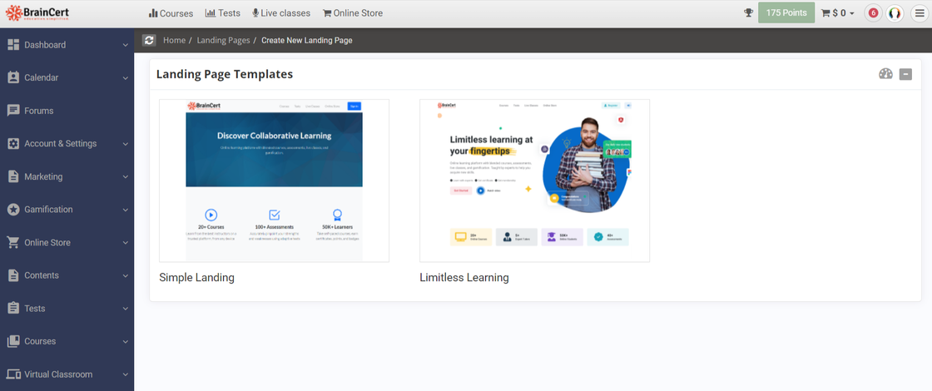Select the Simple Landing template thumbnail
Viewport: 932px width, 391px height.
pos(274,181)
